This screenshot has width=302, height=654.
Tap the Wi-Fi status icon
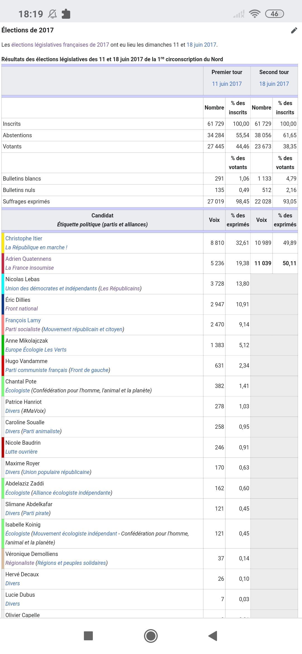tap(254, 14)
